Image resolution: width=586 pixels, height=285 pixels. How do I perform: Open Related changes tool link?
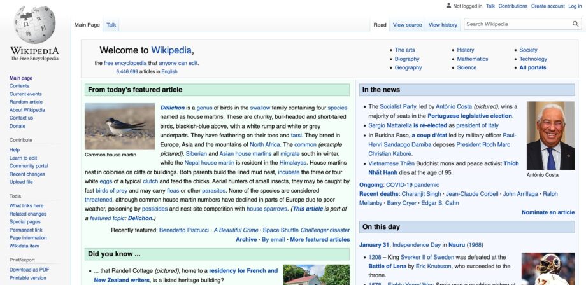[x=28, y=214]
